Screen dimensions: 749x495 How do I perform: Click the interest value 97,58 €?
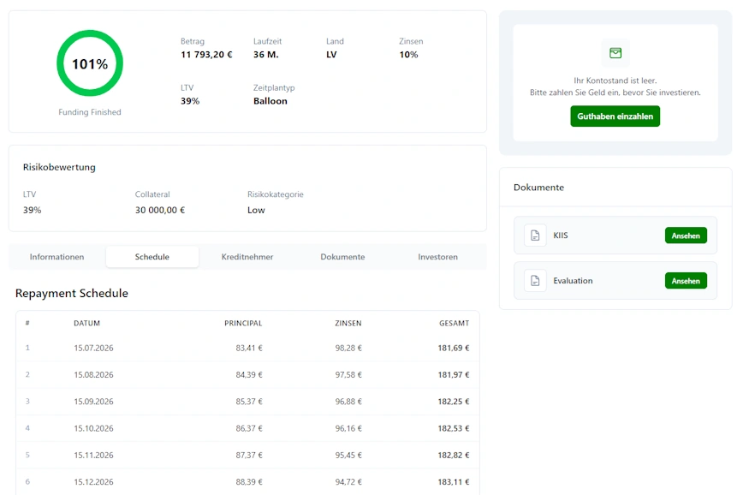click(x=348, y=374)
